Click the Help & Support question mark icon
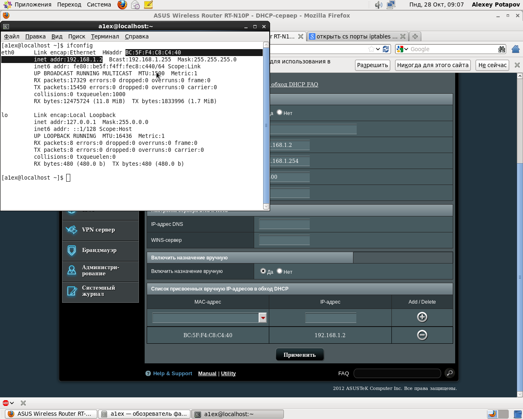This screenshot has height=419, width=523. 148,373
